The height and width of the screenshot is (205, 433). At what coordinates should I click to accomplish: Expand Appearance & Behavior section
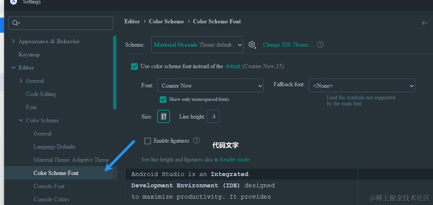point(13,41)
